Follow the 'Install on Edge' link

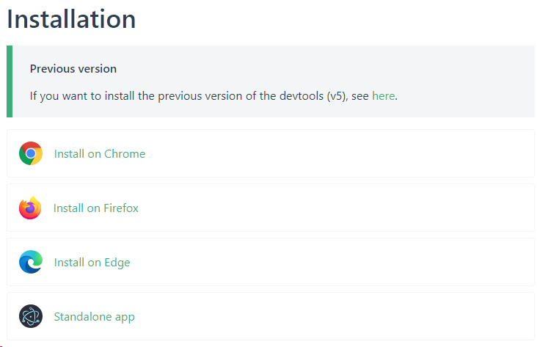click(92, 263)
